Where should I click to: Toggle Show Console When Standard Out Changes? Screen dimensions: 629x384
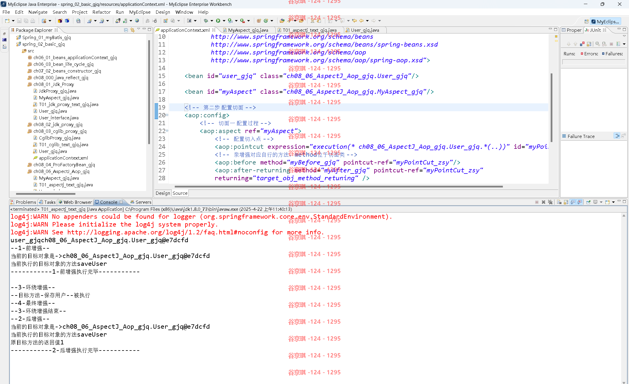(573, 202)
